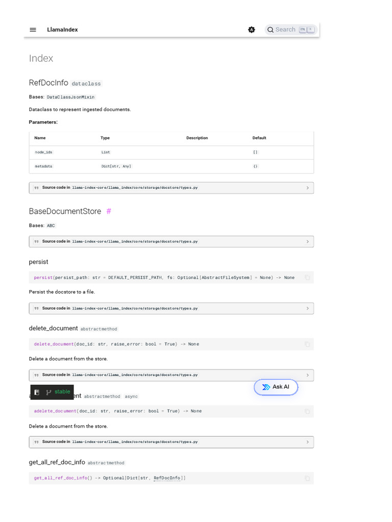Click the BaseDocumentStore permalink # anchor
This screenshot has height=522, width=392.
tap(109, 211)
